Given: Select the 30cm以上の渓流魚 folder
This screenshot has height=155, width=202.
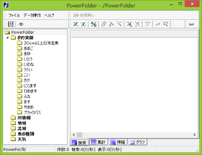Looking at the screenshot, I should (x=41, y=43).
